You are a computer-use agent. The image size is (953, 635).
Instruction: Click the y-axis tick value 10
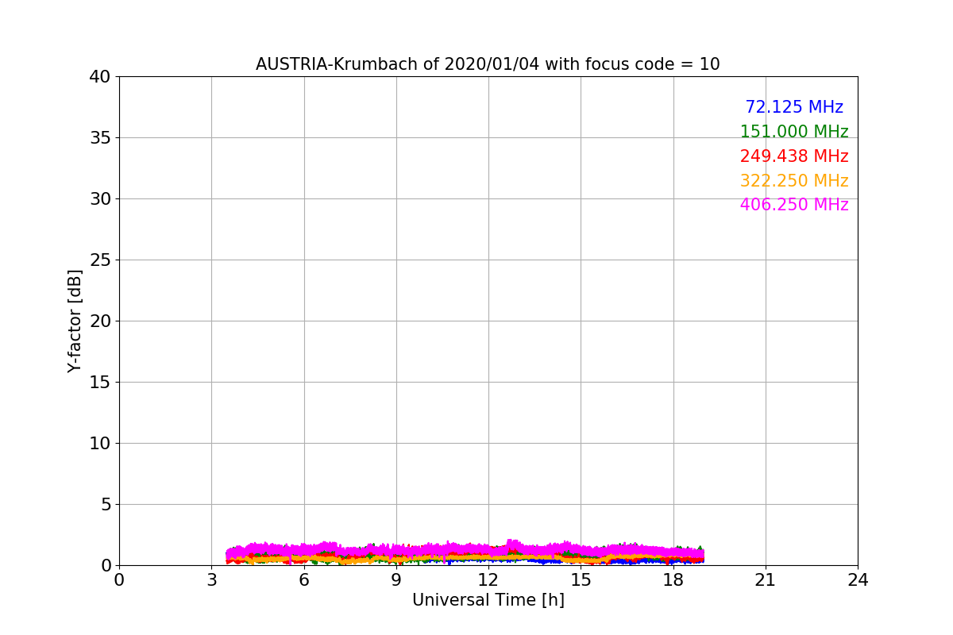tap(100, 444)
